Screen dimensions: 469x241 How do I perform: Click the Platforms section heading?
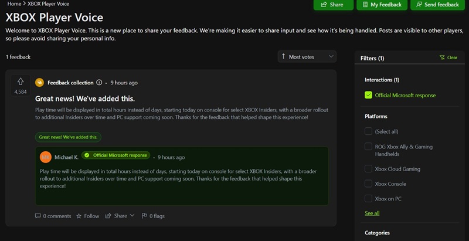coord(376,116)
